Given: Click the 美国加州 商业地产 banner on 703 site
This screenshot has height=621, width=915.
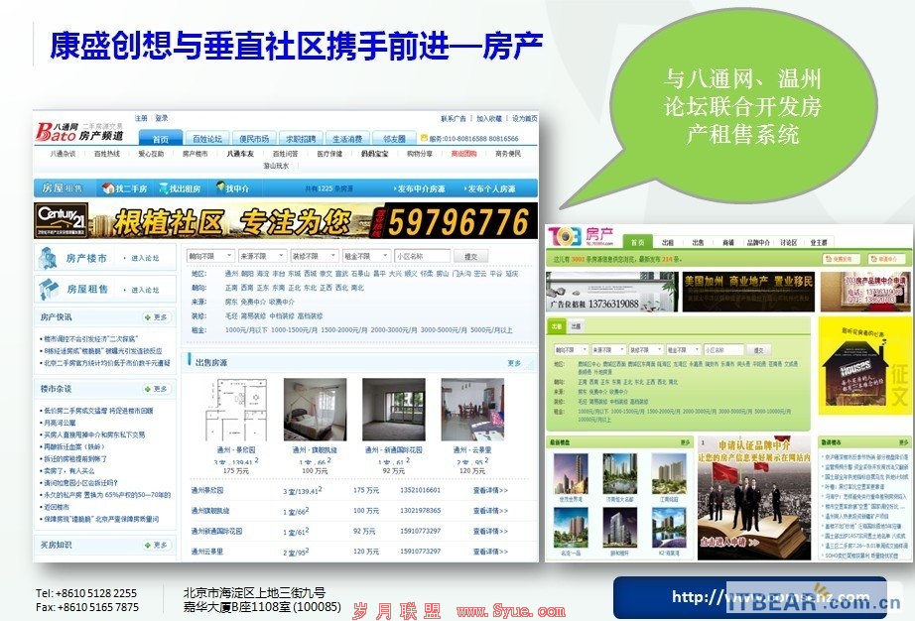Looking at the screenshot, I should (748, 291).
